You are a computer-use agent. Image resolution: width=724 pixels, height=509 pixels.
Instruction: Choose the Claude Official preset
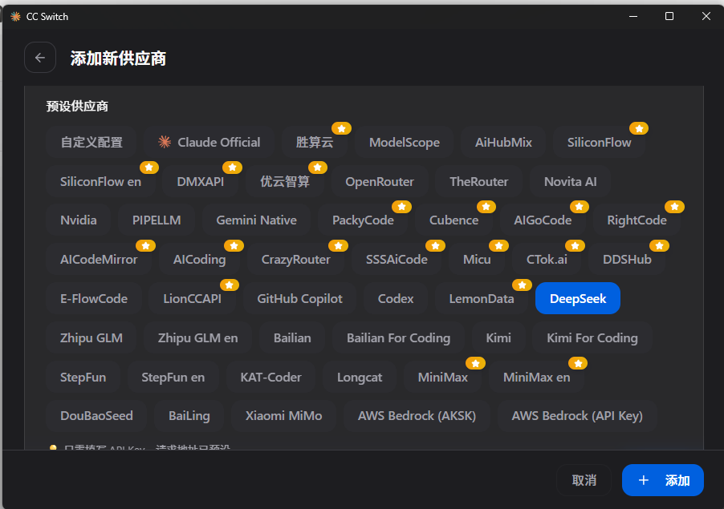pyautogui.click(x=209, y=142)
